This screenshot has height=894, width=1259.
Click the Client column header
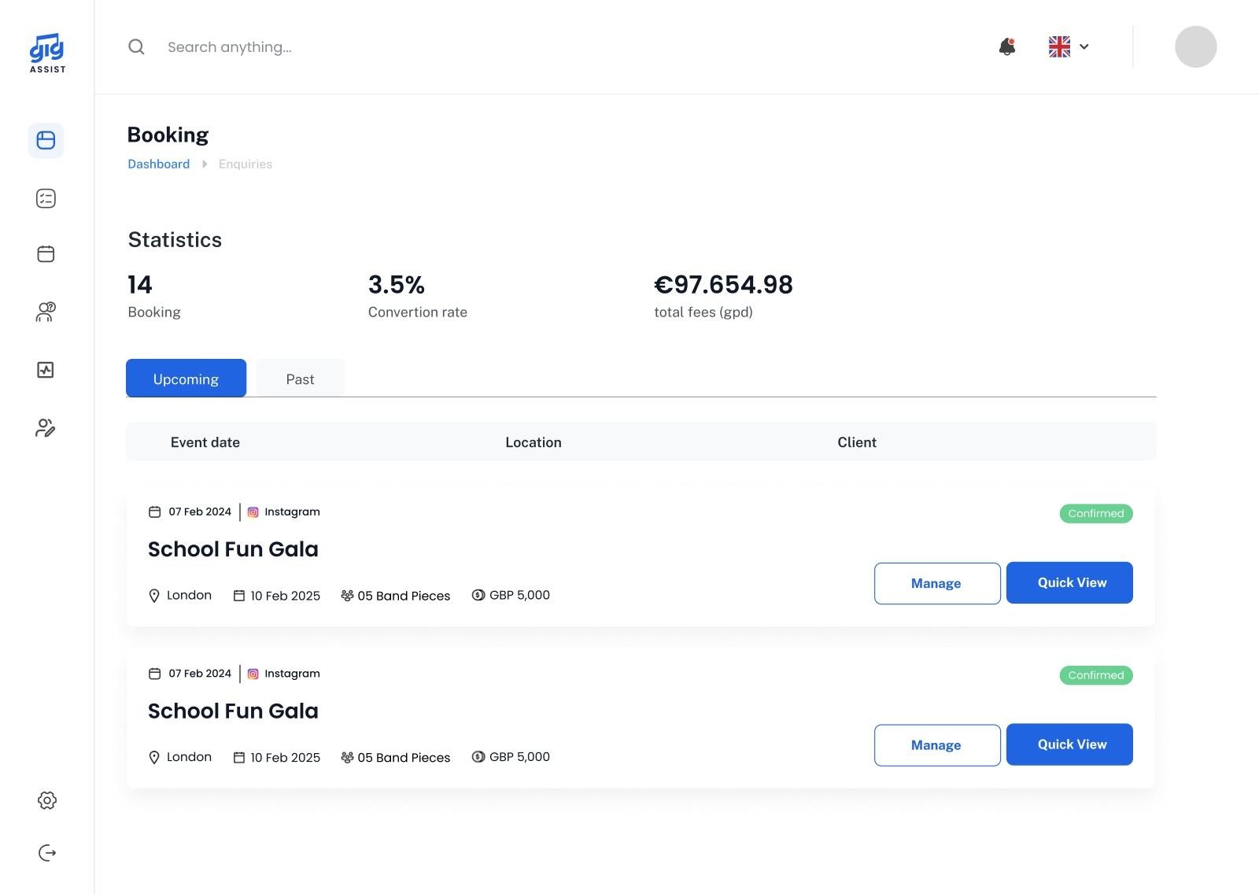click(x=857, y=442)
